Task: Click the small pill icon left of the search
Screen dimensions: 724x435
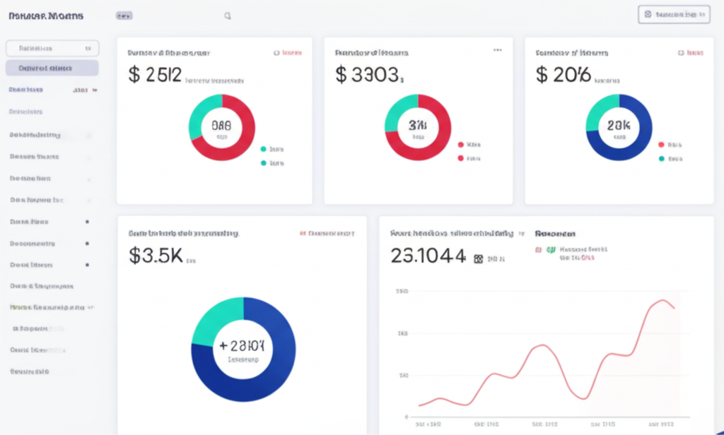Action: click(125, 15)
